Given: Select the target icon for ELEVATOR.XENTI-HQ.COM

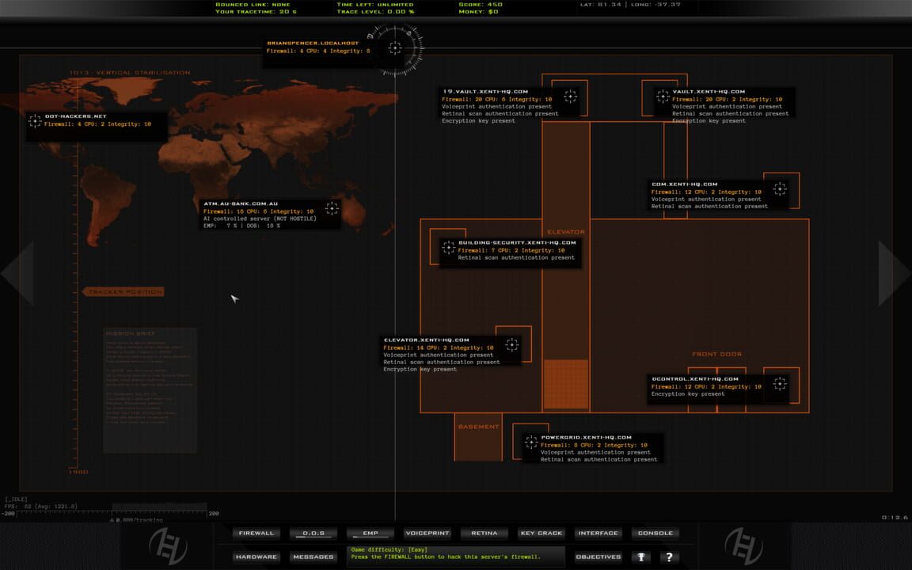Looking at the screenshot, I should click(x=512, y=344).
